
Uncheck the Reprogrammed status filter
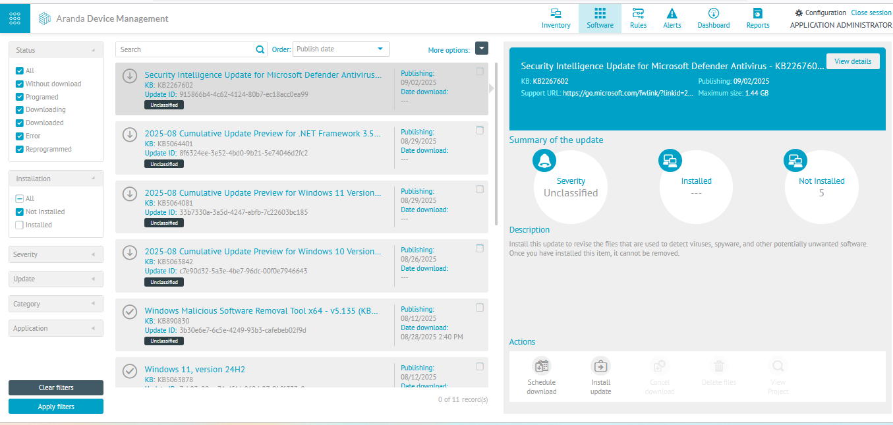click(20, 149)
